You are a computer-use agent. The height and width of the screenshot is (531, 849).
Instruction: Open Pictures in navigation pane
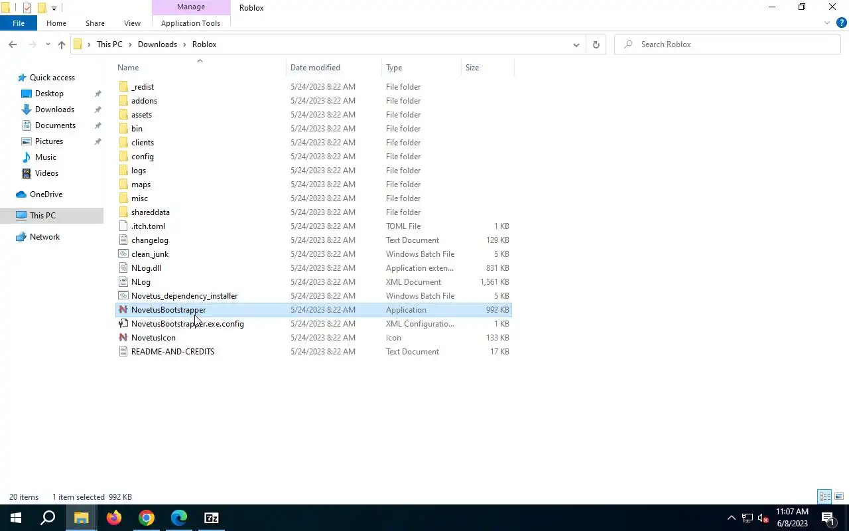tap(49, 141)
